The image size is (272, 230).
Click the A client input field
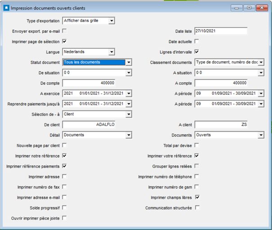coord(221,124)
